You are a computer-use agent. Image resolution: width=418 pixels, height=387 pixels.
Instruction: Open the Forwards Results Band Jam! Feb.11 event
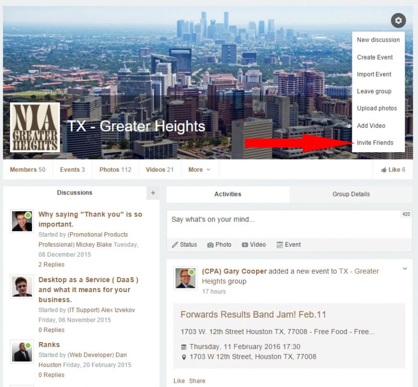coord(253,315)
